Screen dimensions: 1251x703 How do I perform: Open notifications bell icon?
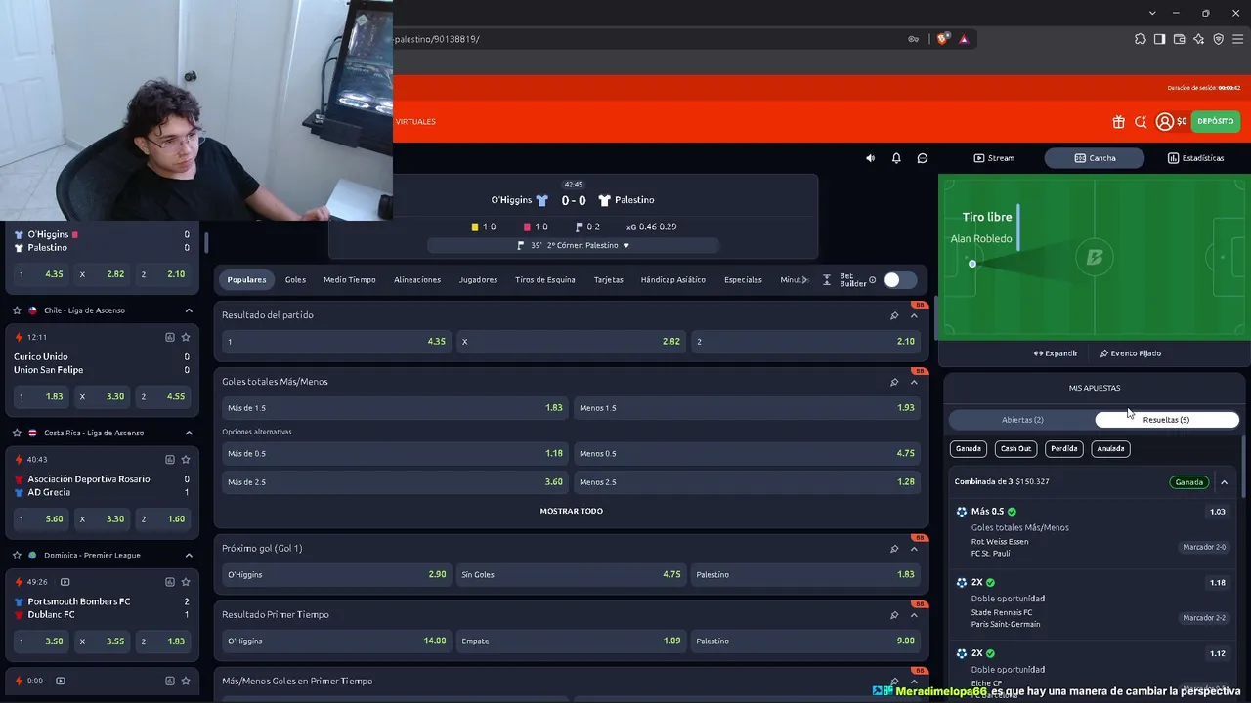pyautogui.click(x=896, y=158)
